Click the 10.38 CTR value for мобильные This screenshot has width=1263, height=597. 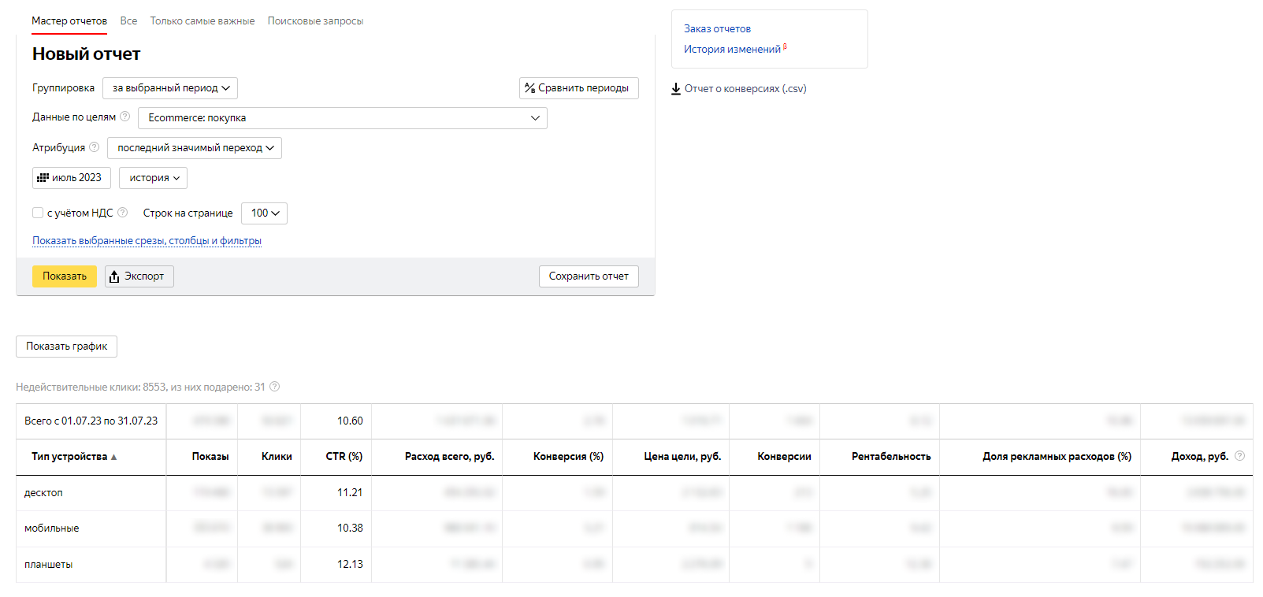350,528
